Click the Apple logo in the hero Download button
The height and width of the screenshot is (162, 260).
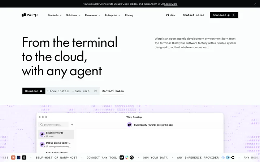pos(41,91)
